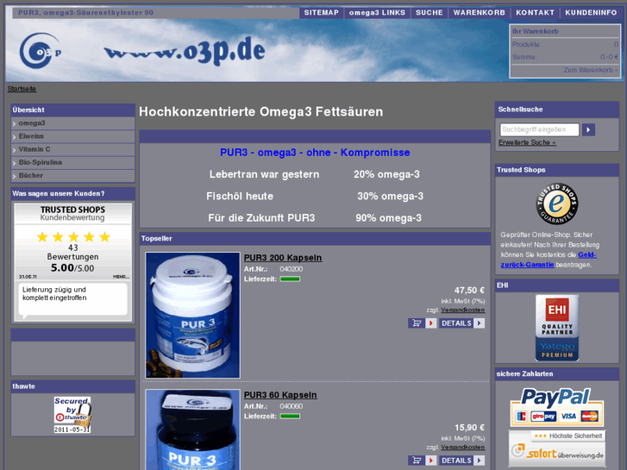Expand the Eiweiss category

(x=72, y=136)
